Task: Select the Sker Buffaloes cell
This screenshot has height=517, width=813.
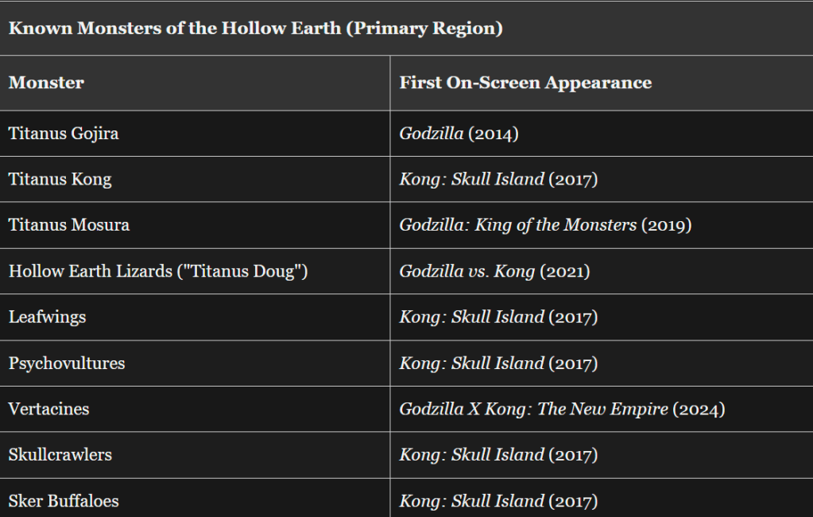Action: point(64,500)
